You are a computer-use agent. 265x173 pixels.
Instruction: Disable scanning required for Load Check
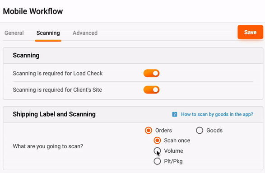point(151,73)
